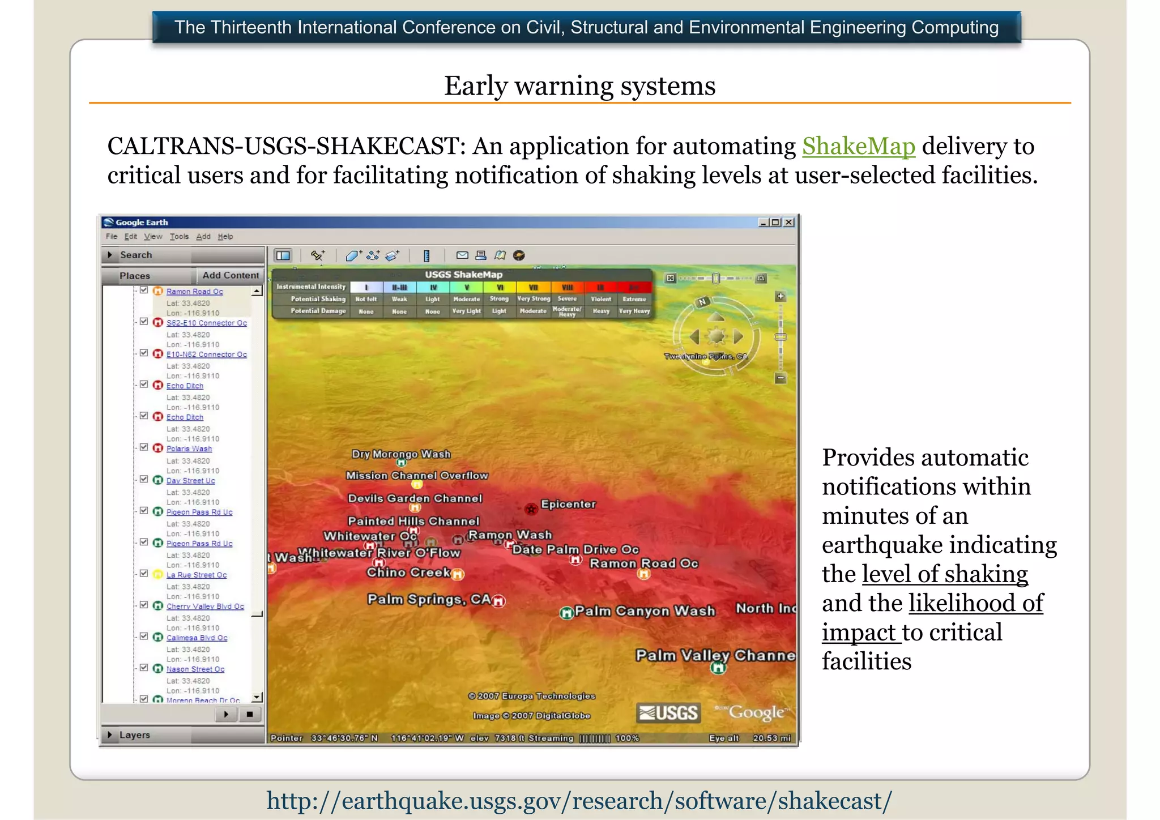This screenshot has width=1160, height=820.
Task: Click the Places list scroll-down arrow
Action: (x=257, y=698)
